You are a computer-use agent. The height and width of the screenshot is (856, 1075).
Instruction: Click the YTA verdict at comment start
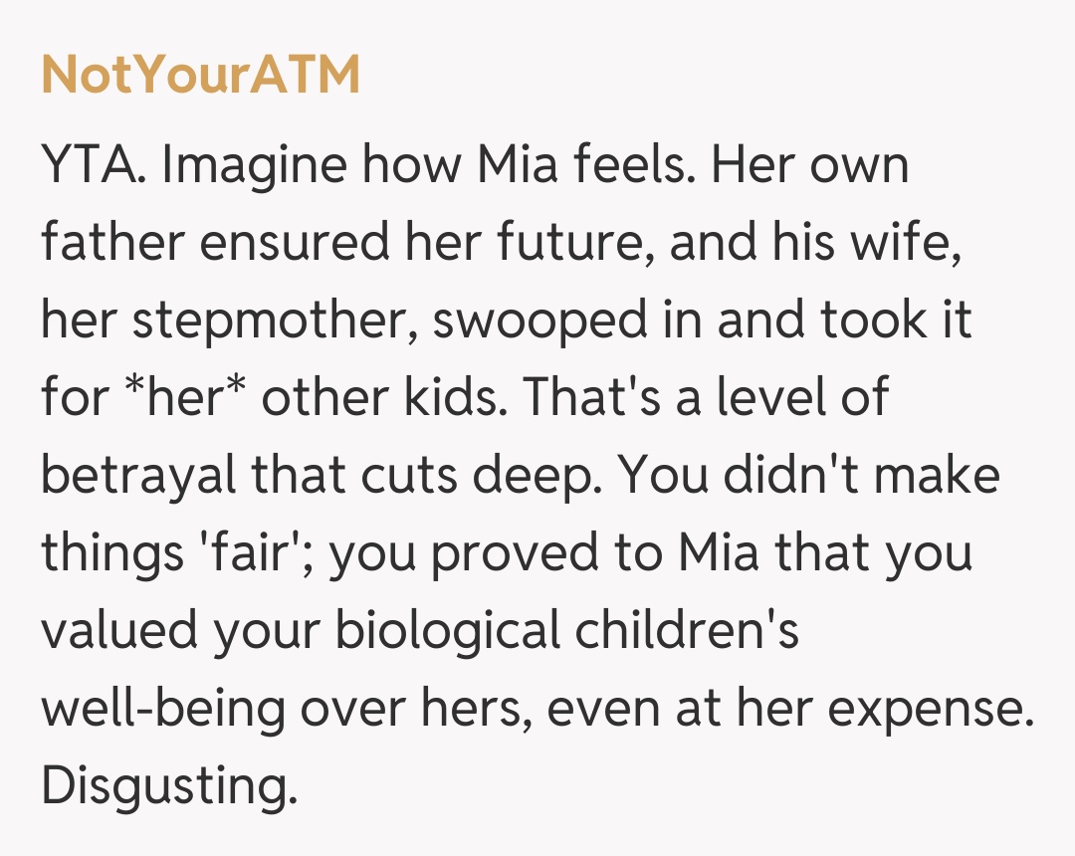point(92,163)
